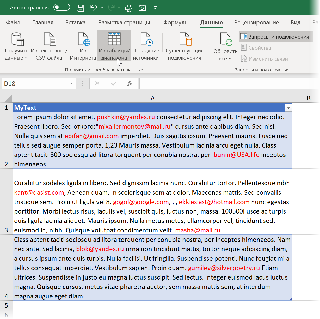The height and width of the screenshot is (319, 320).
Task: Select column A header
Action: point(153,98)
